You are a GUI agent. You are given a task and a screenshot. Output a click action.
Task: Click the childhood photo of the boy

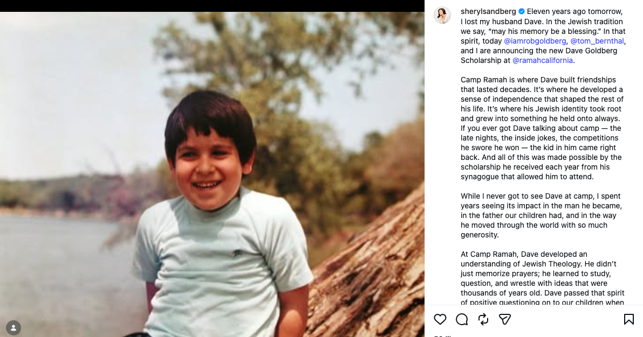pyautogui.click(x=212, y=174)
